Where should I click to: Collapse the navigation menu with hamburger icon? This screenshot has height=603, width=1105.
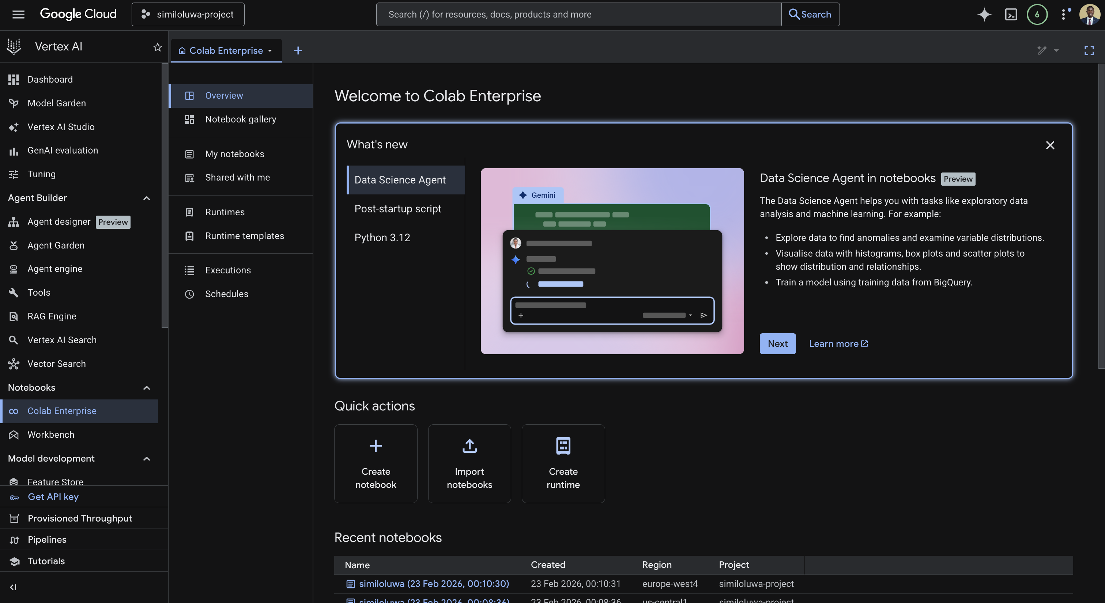tap(18, 14)
